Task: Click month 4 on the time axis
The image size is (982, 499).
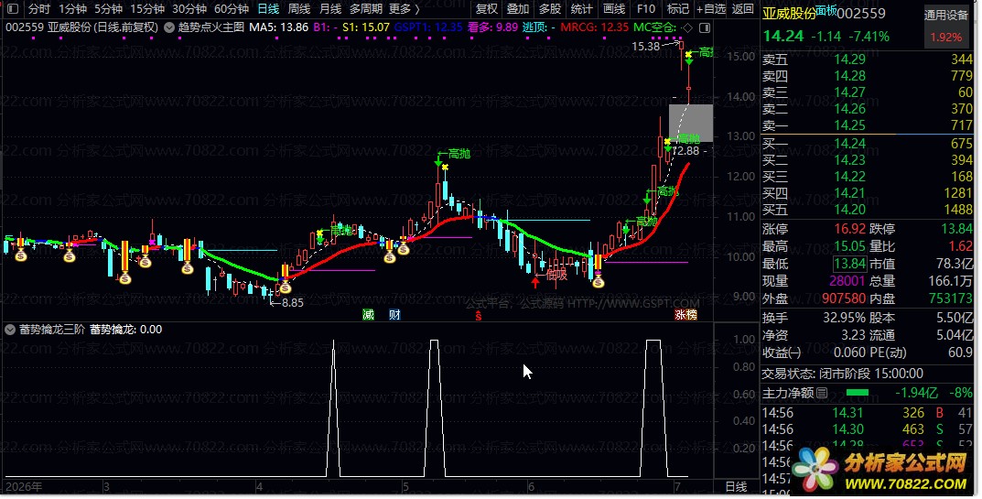Action: [259, 487]
